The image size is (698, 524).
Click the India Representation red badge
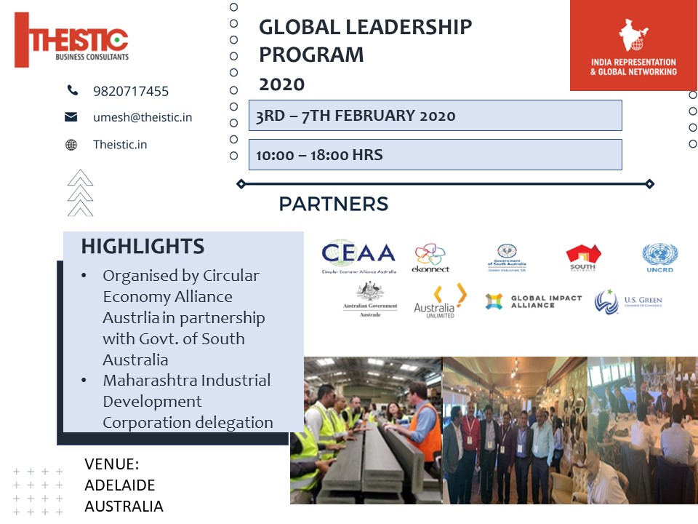[633, 45]
